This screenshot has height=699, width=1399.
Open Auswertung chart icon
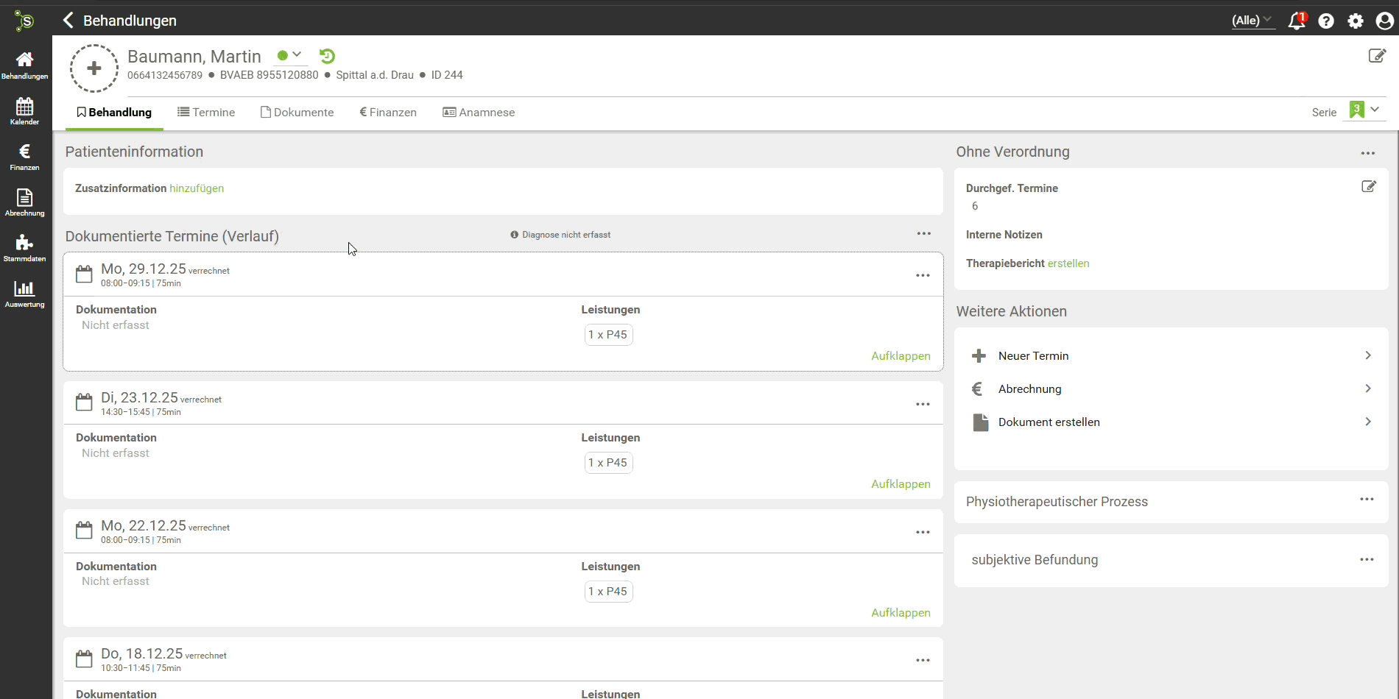(24, 294)
